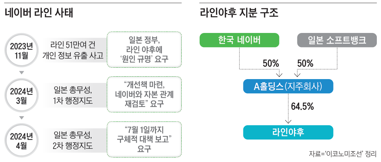
Task: Click the 64.5% ownership label
Action: click(x=302, y=106)
